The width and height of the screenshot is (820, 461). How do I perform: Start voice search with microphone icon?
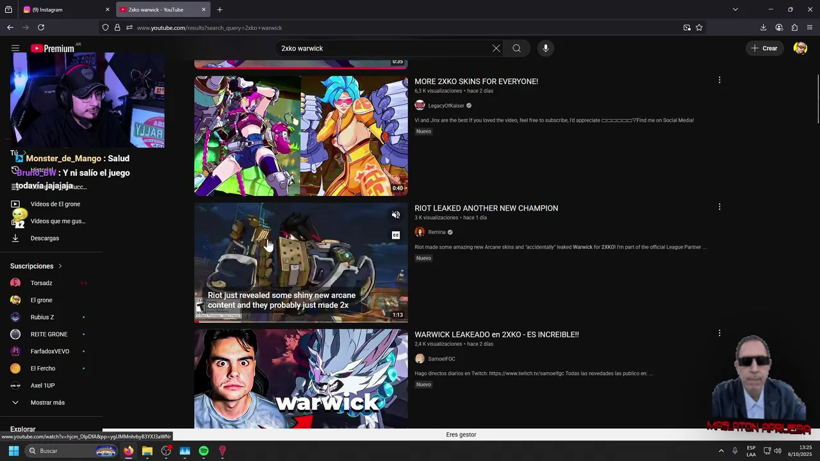click(x=546, y=48)
